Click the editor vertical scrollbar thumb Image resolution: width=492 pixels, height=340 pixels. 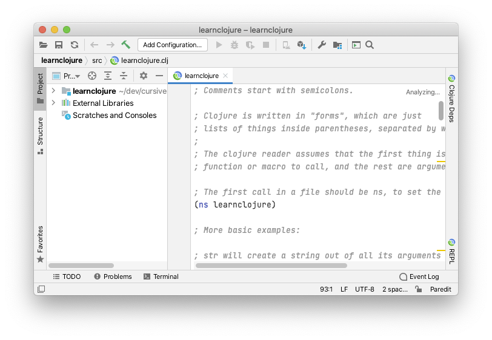click(x=441, y=110)
